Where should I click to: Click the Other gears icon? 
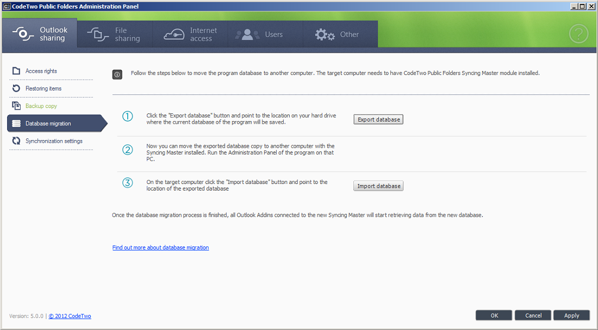coord(325,35)
